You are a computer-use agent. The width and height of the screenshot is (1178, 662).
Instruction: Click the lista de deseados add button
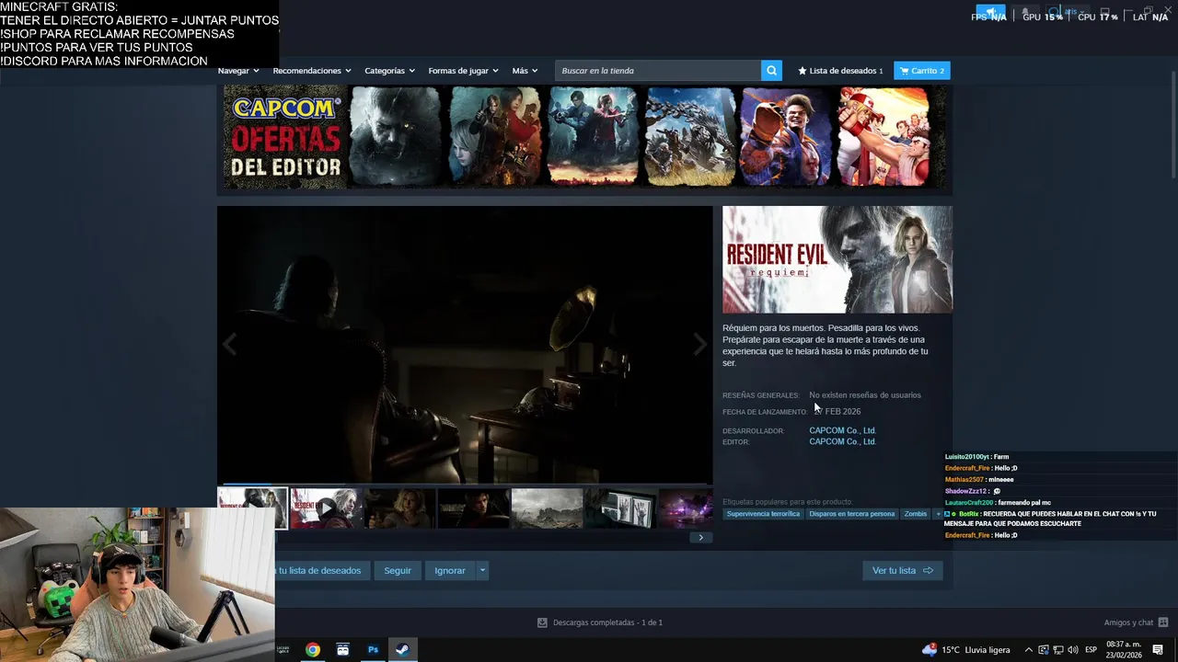point(322,571)
